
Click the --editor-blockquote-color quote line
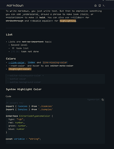(25, 76)
